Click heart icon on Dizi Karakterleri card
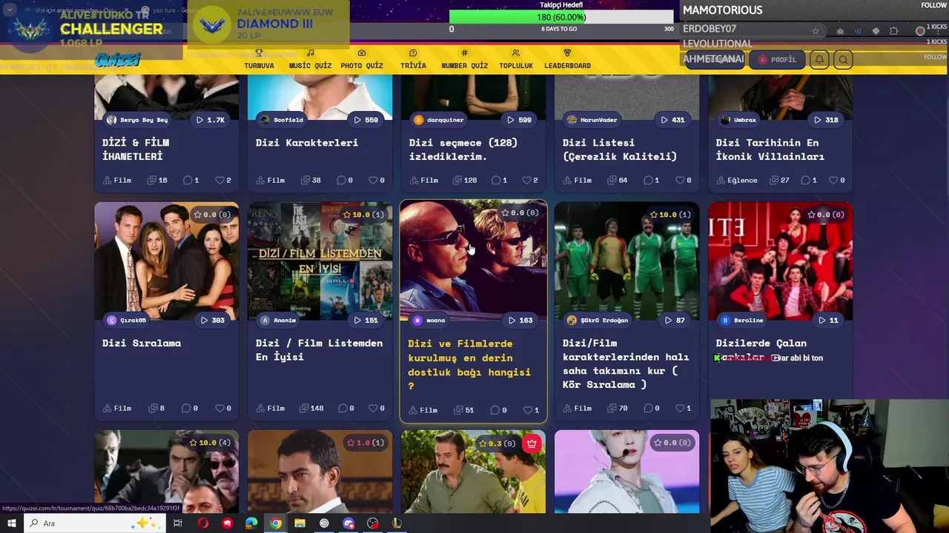The height and width of the screenshot is (533, 949). [373, 180]
